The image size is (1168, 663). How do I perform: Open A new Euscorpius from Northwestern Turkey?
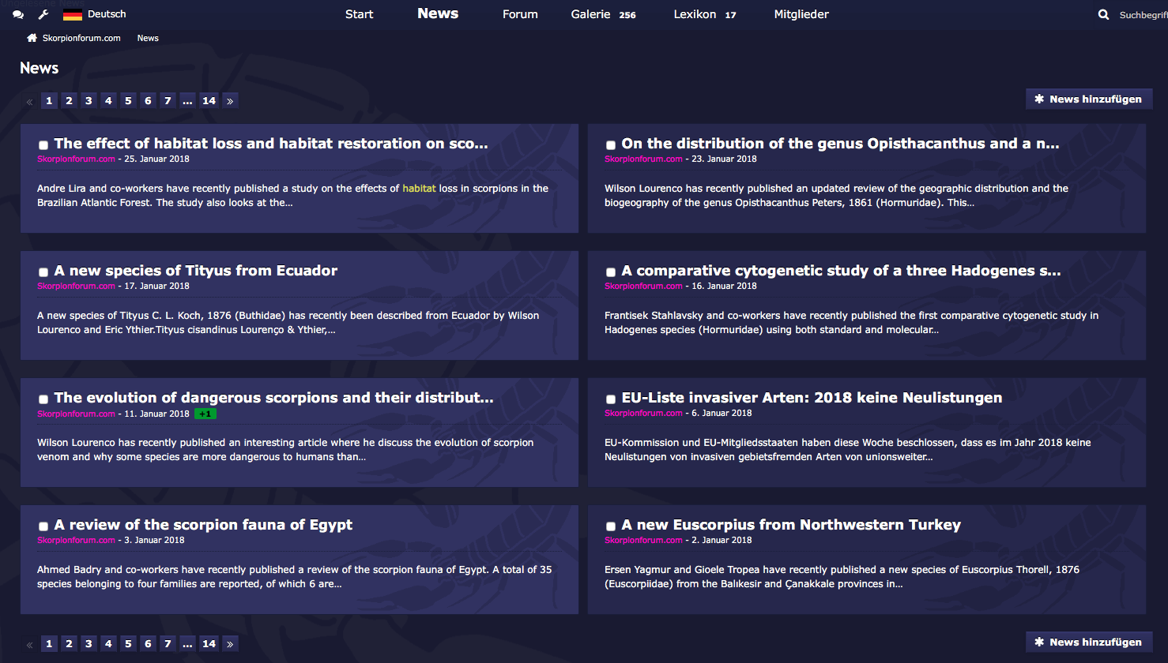(x=791, y=525)
